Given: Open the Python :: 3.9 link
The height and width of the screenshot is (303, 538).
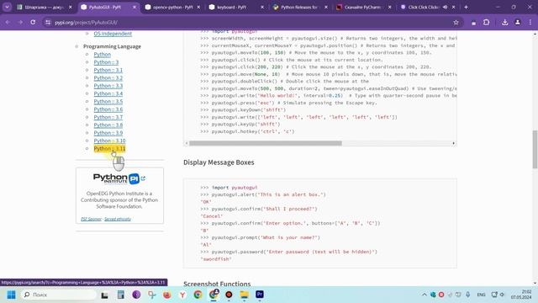Looking at the screenshot, I should (108, 133).
